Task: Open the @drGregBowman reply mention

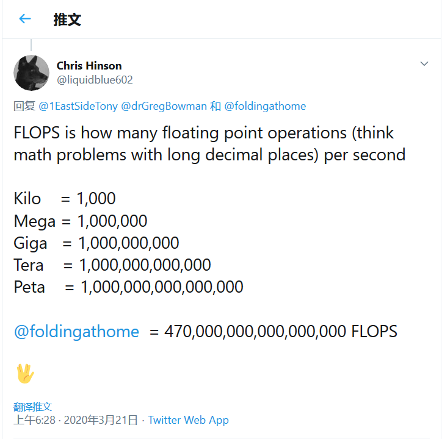Action: pos(164,106)
